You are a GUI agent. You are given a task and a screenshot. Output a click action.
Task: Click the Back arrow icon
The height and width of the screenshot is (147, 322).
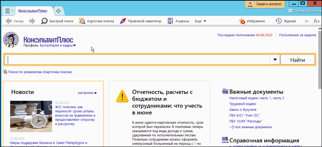8,21
